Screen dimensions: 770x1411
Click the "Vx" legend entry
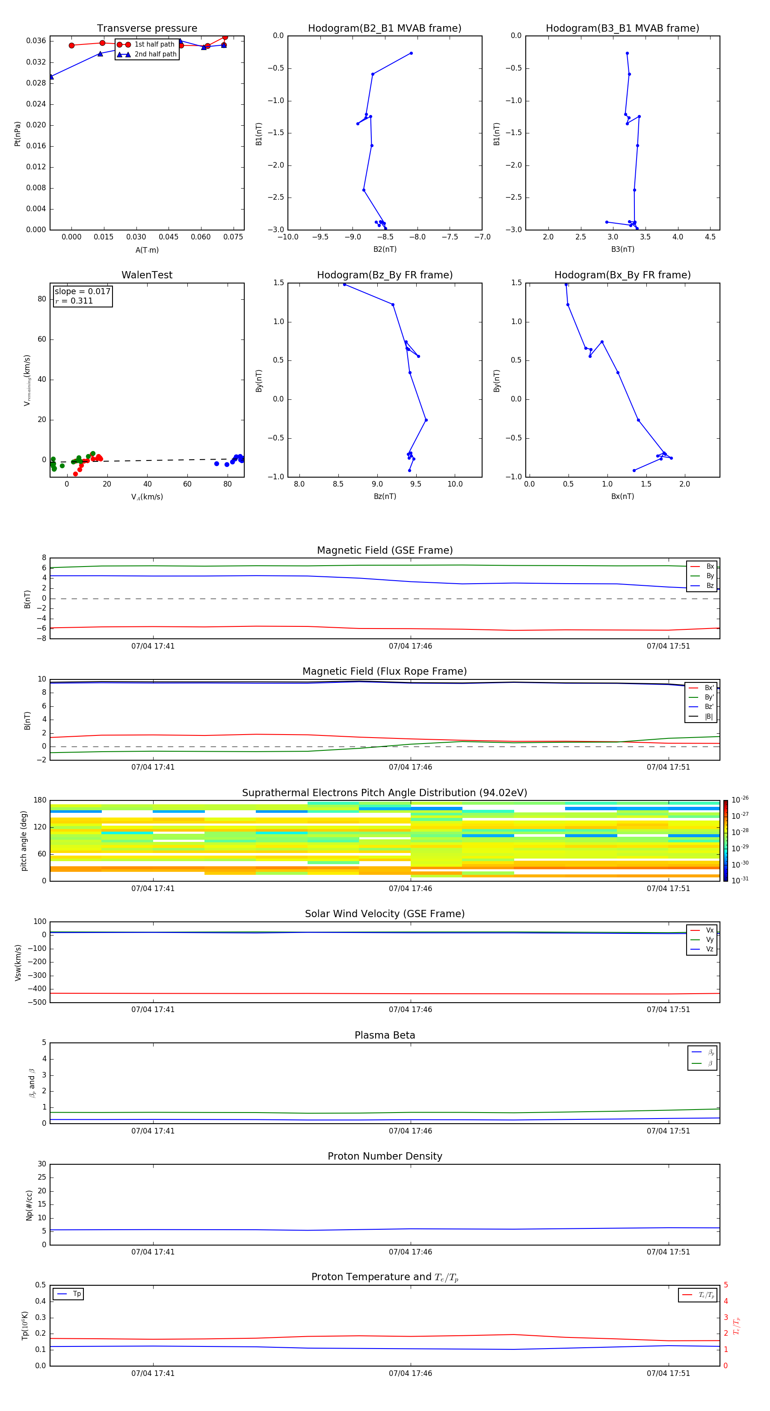tap(702, 931)
